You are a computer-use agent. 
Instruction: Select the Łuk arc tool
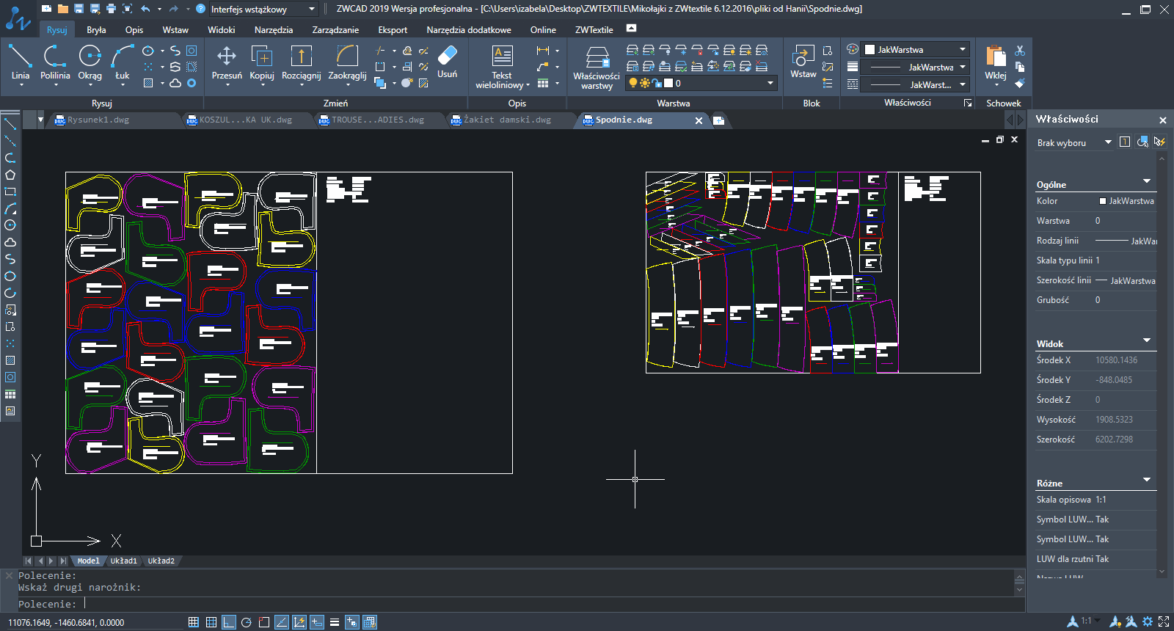tap(122, 62)
